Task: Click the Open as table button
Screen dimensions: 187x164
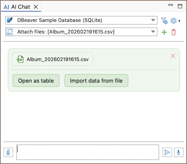Action: [36, 81]
